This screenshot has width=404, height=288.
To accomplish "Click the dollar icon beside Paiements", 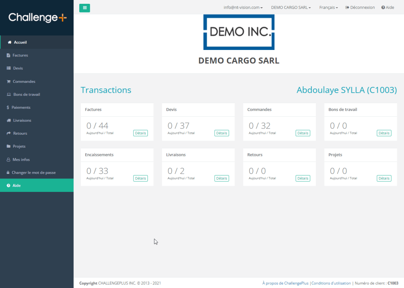I will pyautogui.click(x=8, y=108).
